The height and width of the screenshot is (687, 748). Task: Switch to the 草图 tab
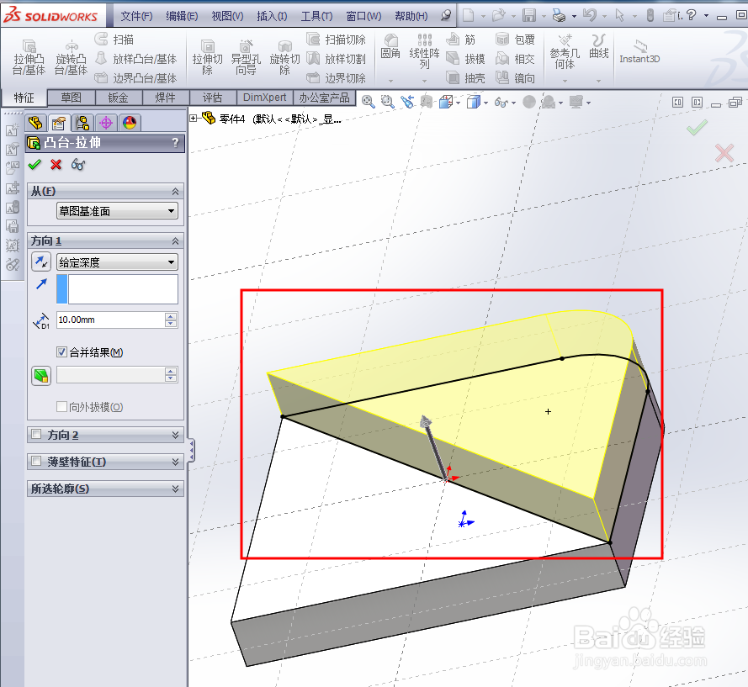tap(71, 98)
